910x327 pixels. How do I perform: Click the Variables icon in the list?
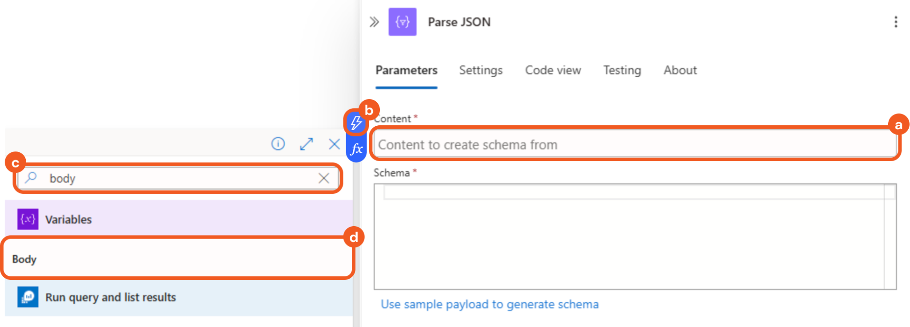click(x=28, y=219)
